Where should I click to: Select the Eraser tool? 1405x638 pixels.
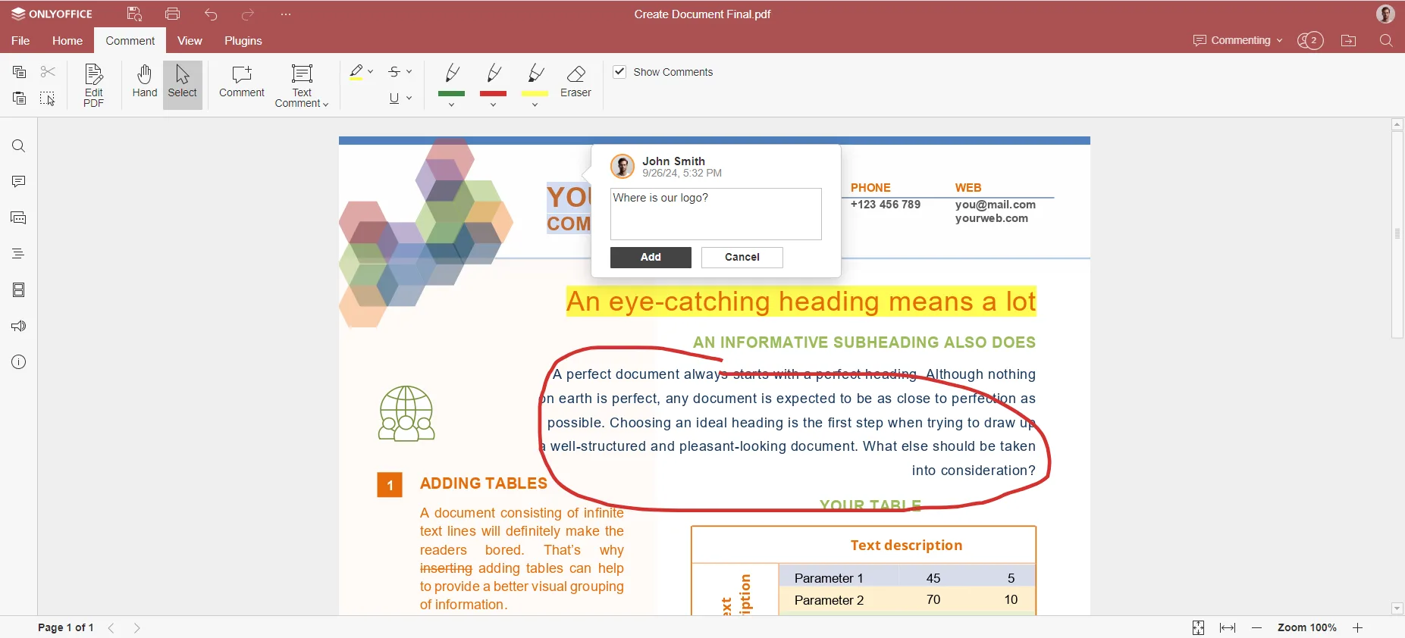(575, 81)
